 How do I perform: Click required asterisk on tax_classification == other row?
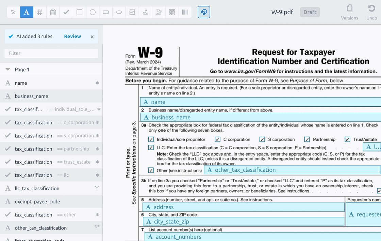point(97,214)
